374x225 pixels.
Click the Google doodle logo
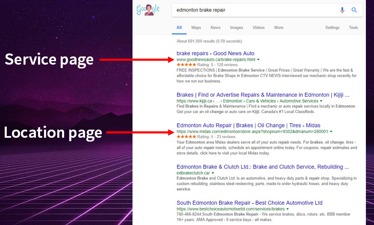click(147, 9)
